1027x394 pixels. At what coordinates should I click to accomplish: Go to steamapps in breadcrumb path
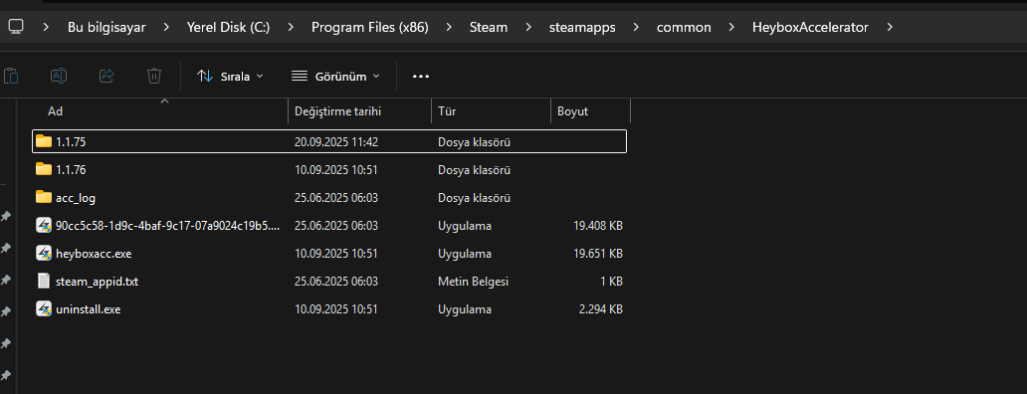pyautogui.click(x=582, y=28)
